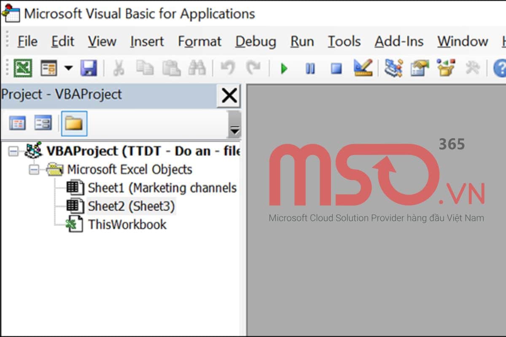Screen dimensions: 506x337
Task: Select Sheet2 (Sheet3) item
Action: click(131, 206)
